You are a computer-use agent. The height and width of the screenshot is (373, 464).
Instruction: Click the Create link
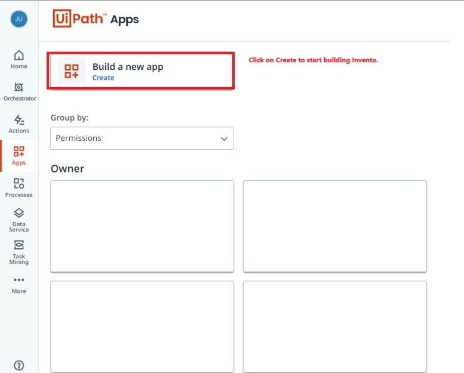(x=103, y=78)
